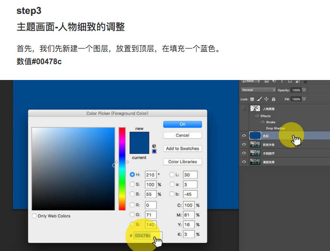Click the lock image pixels brush icon
This screenshot has height=251, width=330.
[260, 99]
